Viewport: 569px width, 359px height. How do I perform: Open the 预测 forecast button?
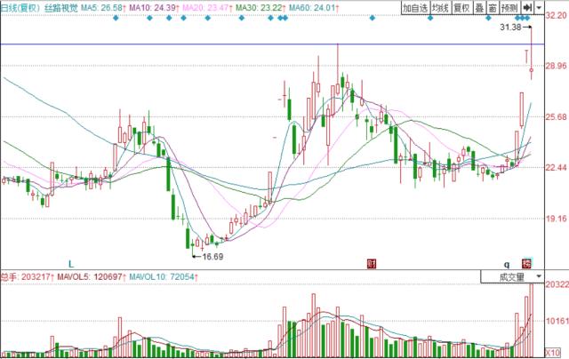pos(509,8)
